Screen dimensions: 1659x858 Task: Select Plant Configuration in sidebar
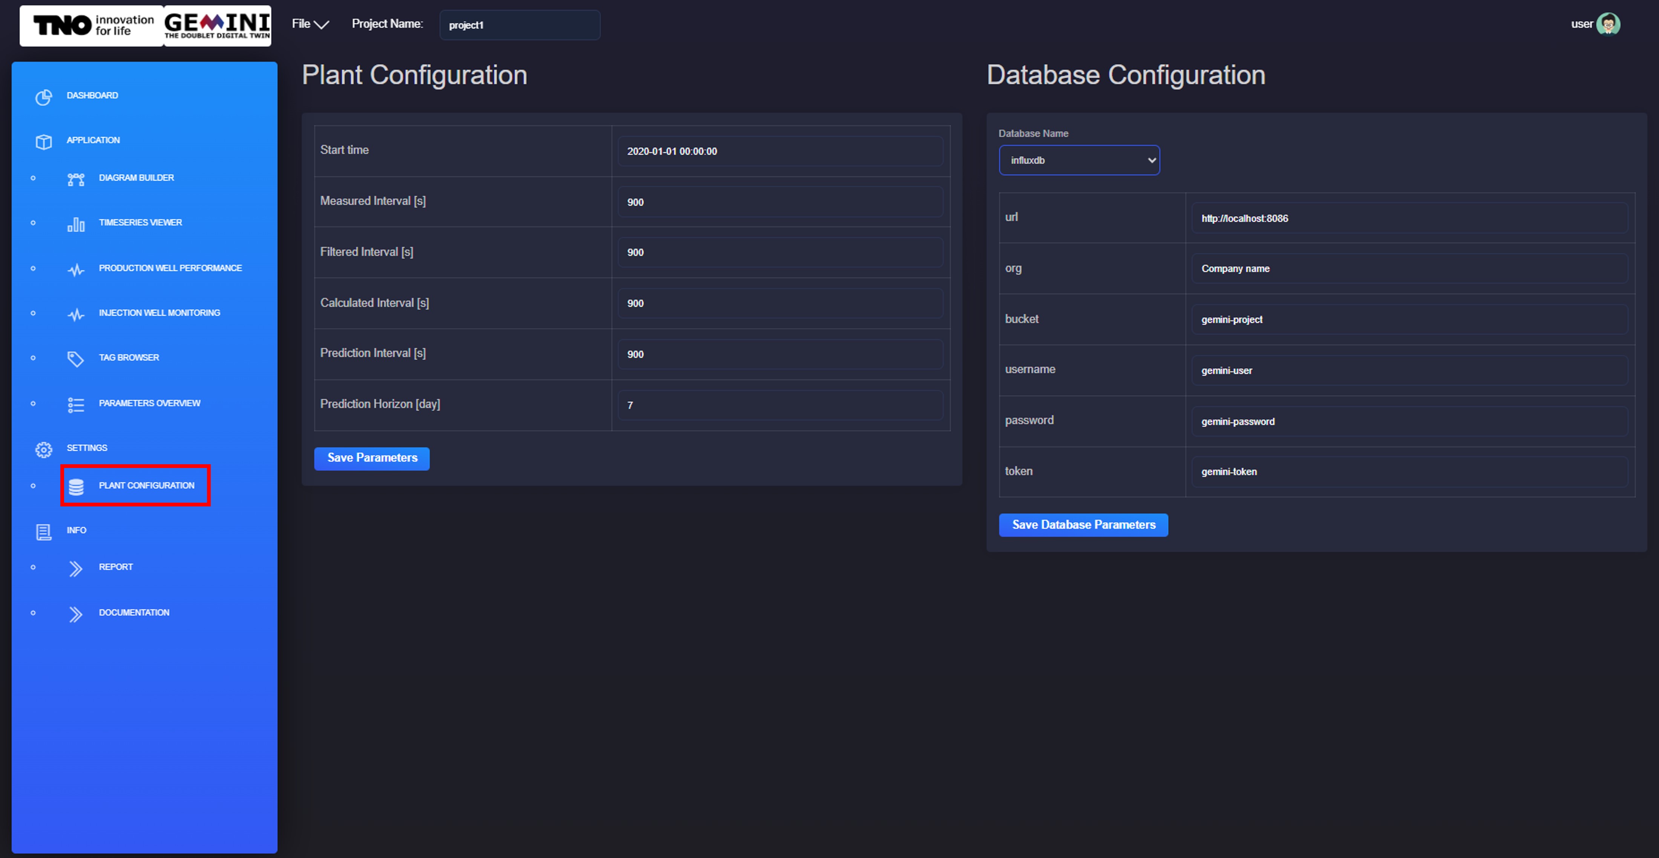coord(146,485)
